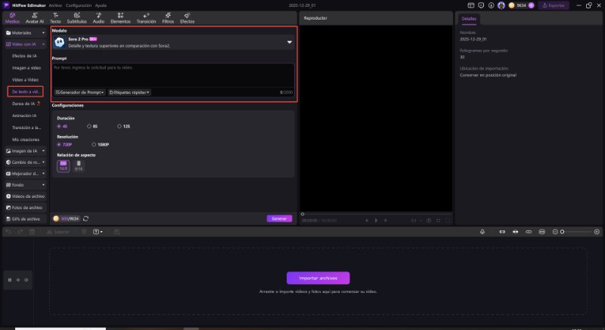Click the Exportar button

[554, 5]
